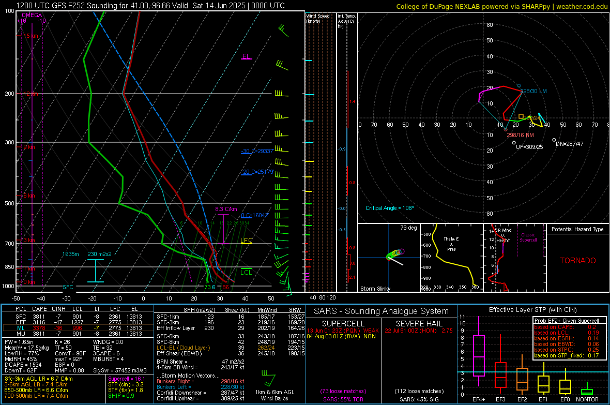Click the SHIP = 0.9 value
The image size is (610, 405).
[121, 396]
